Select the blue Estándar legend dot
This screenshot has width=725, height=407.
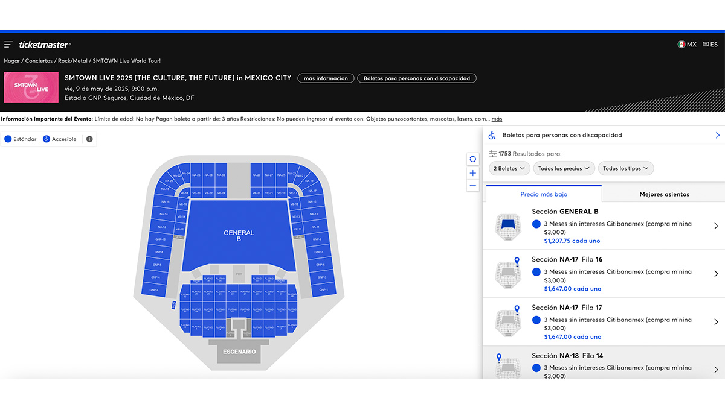[8, 139]
